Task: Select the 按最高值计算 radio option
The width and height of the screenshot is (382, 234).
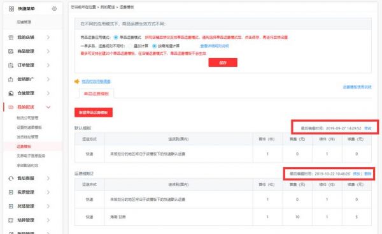Action: point(154,46)
